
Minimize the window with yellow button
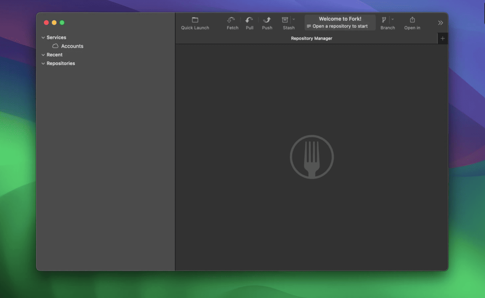(x=54, y=23)
